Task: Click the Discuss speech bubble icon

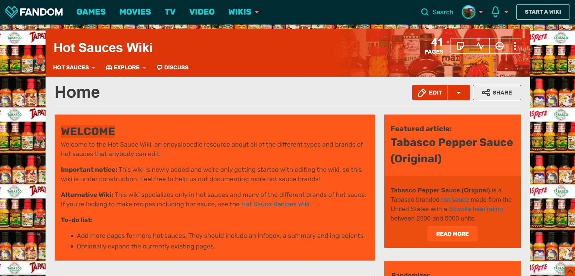Action: pyautogui.click(x=160, y=68)
